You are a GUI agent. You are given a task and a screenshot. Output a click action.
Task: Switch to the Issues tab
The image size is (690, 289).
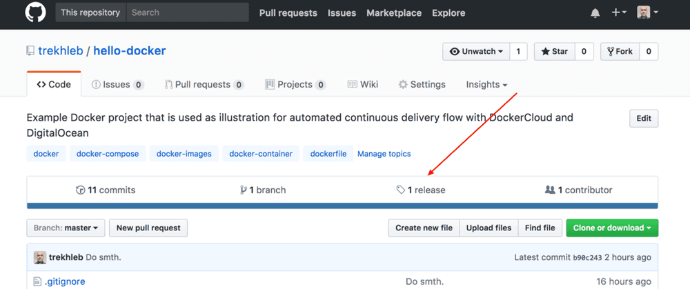click(117, 84)
